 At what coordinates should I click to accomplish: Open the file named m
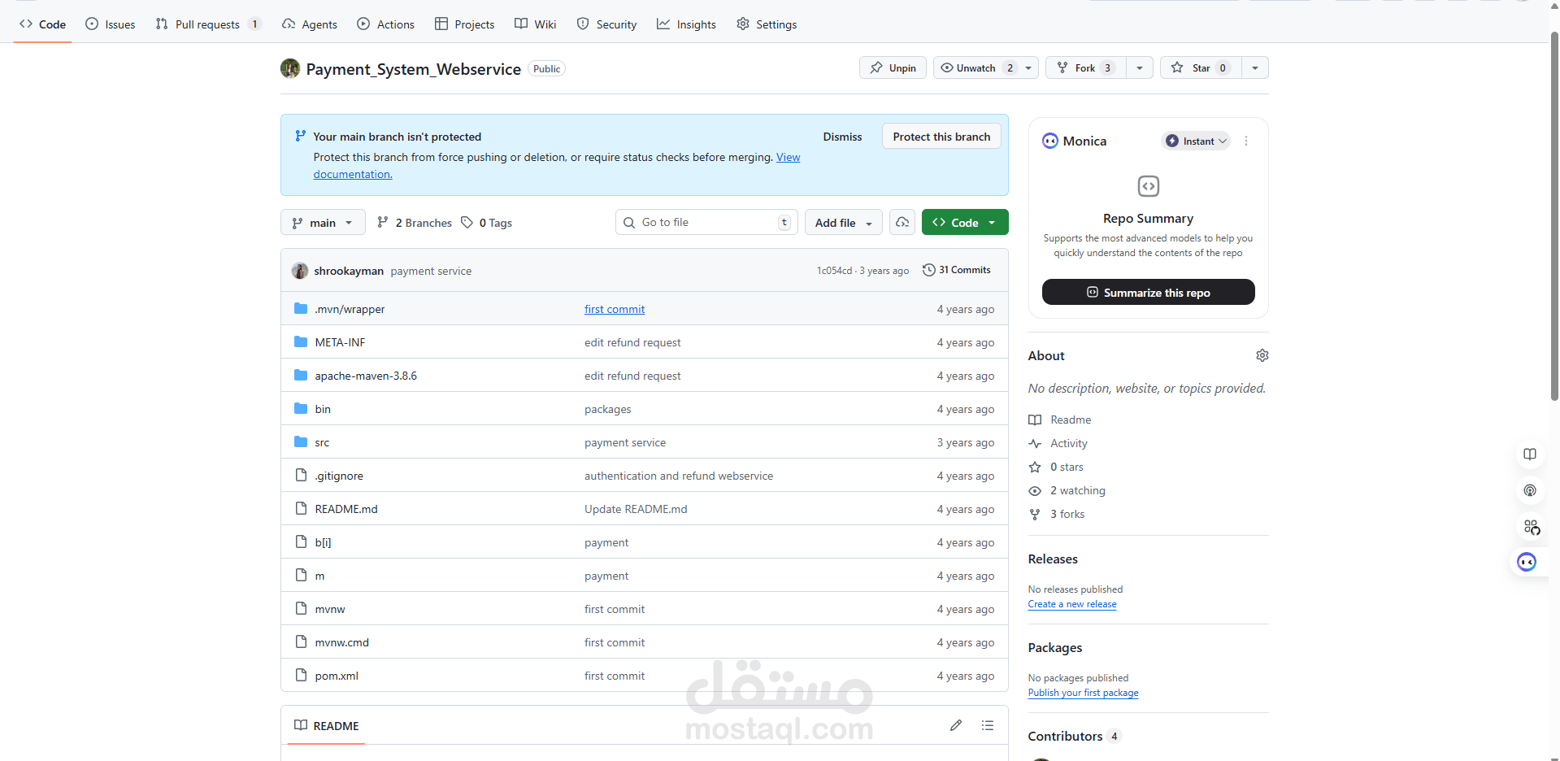click(x=319, y=576)
